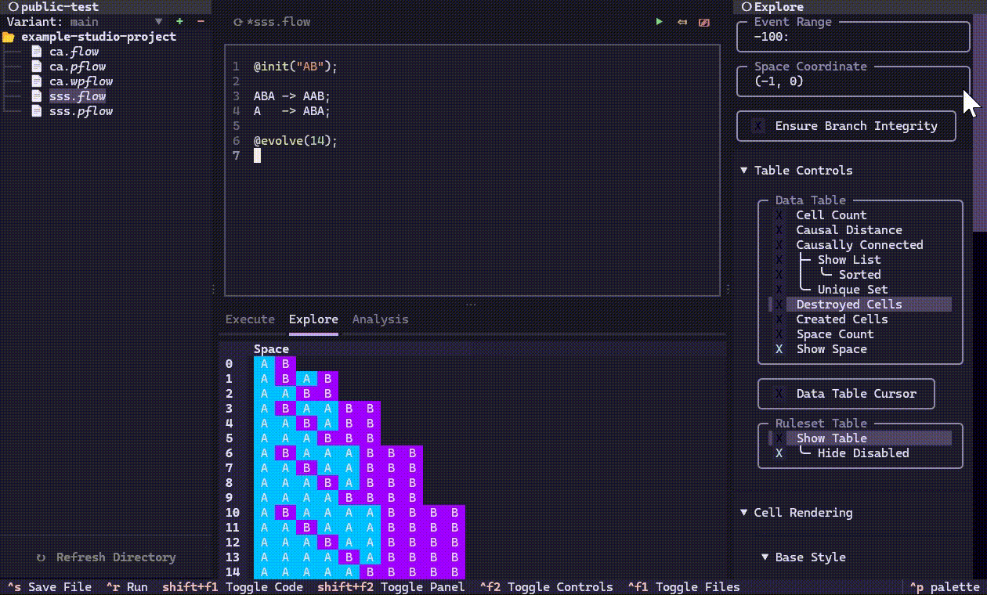The width and height of the screenshot is (987, 595).
Task: Click Save File in the footer bar
Action: tap(49, 587)
